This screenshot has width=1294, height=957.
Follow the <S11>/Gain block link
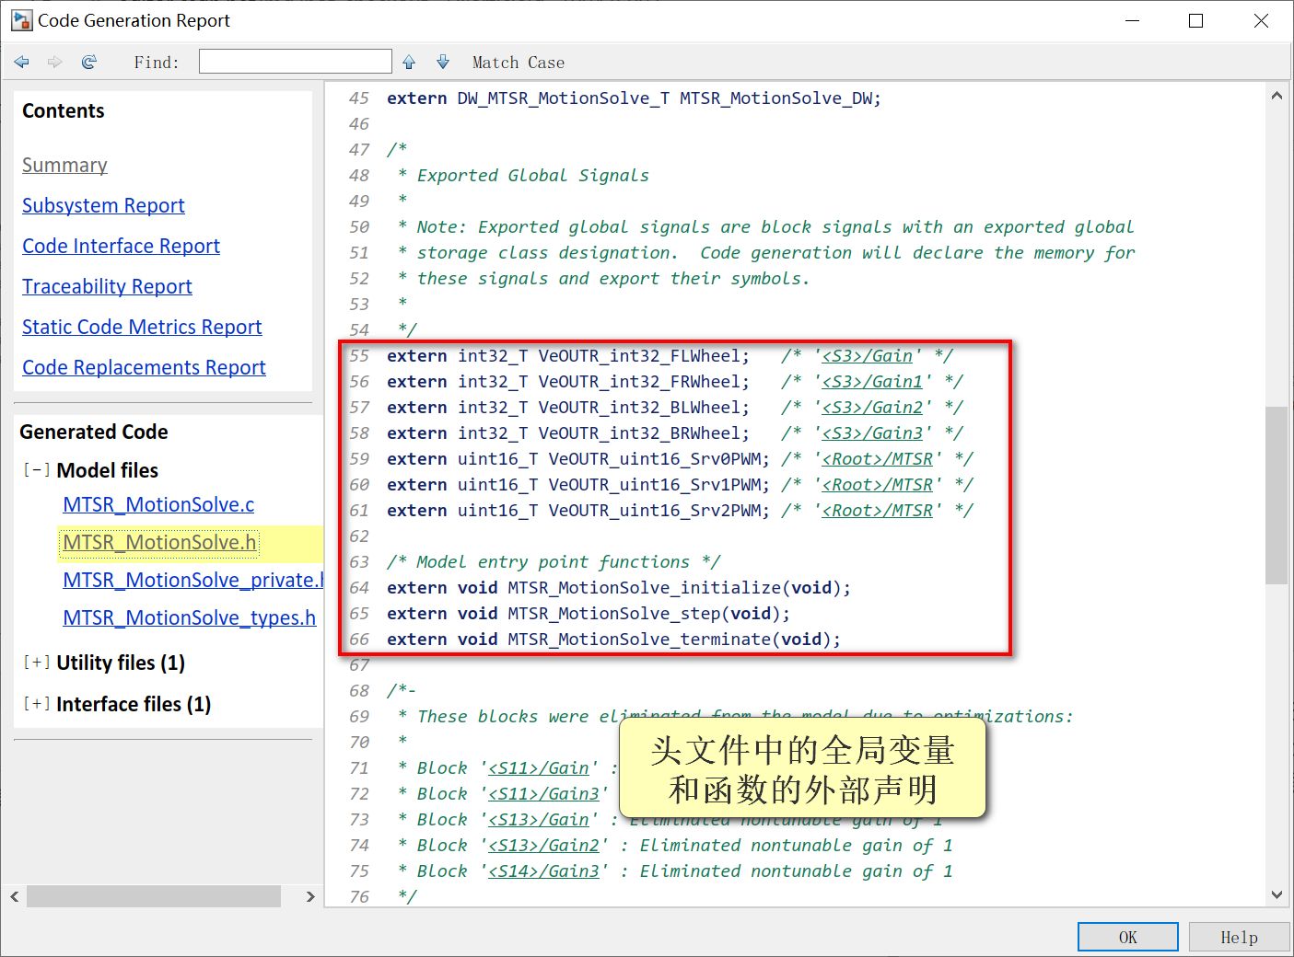pos(539,768)
